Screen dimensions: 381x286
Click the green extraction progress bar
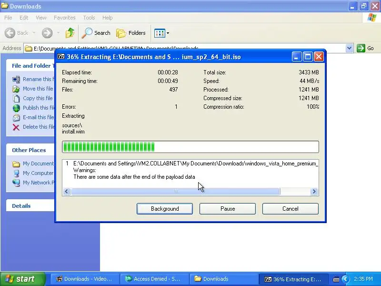coord(190,147)
